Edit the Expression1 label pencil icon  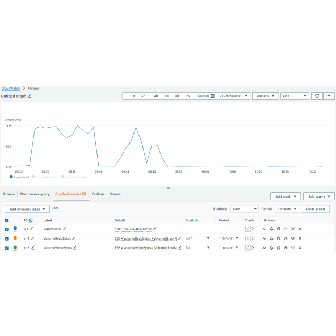click(65, 229)
